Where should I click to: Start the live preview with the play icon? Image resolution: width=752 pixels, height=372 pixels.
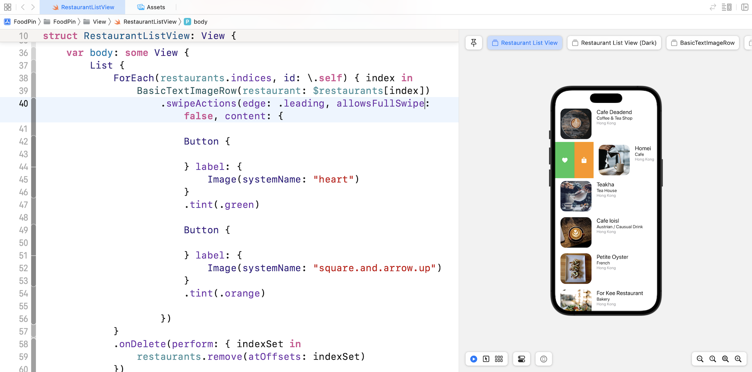[474, 359]
